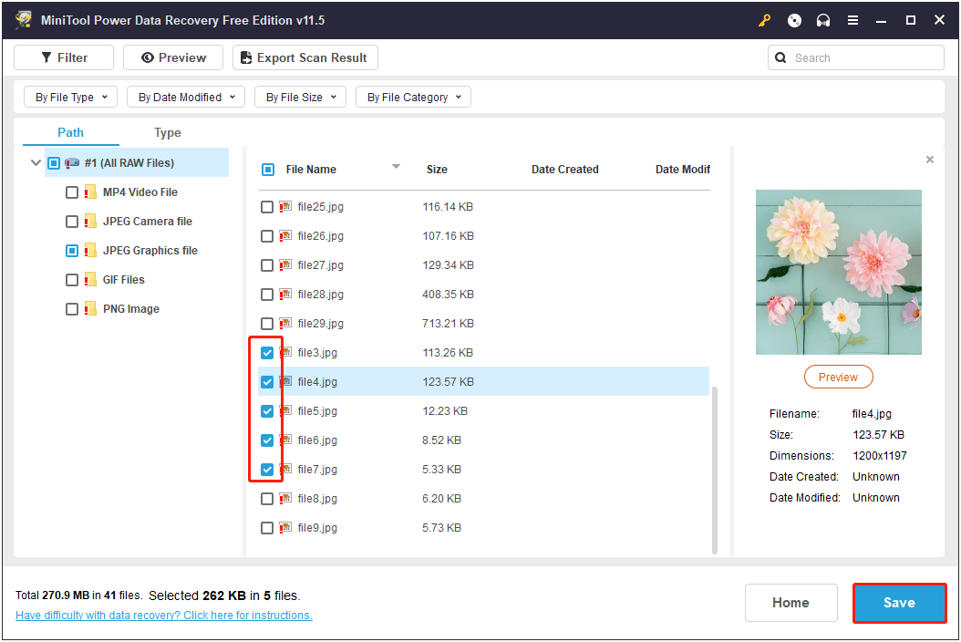Click the search magnifier icon

780,57
